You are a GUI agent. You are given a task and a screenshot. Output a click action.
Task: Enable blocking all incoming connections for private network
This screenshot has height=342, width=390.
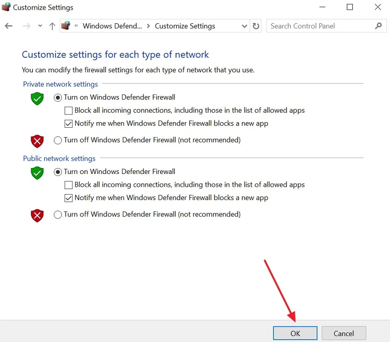(x=68, y=110)
